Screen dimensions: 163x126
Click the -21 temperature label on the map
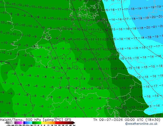point(154,27)
